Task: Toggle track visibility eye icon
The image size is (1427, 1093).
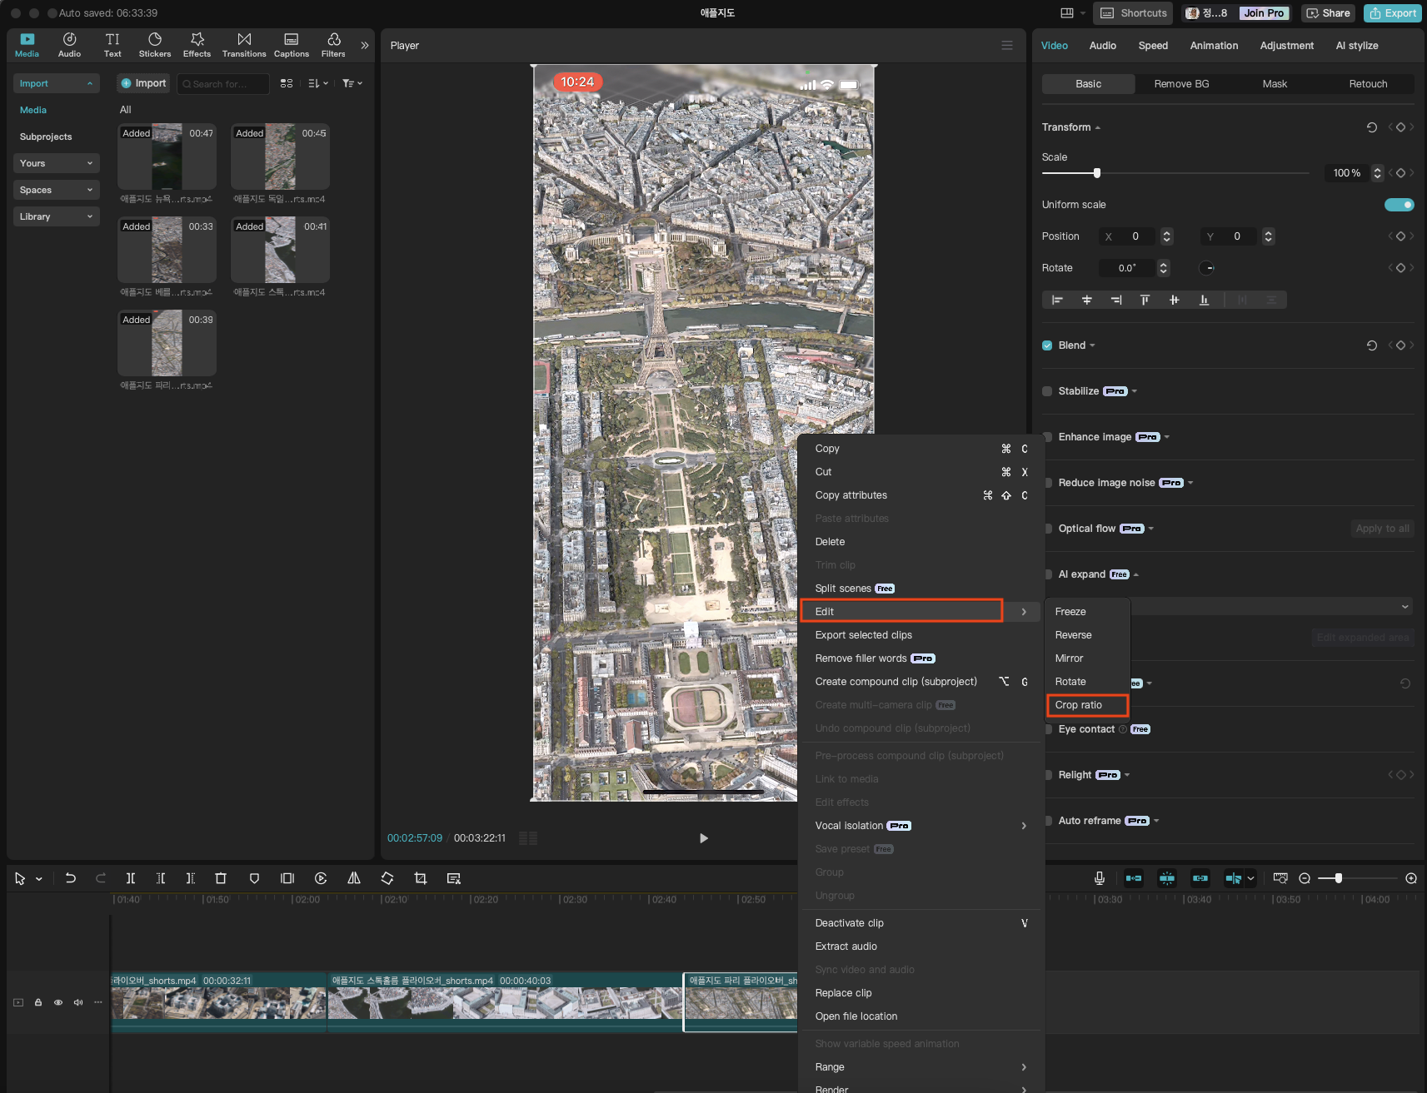Action: (x=58, y=1002)
